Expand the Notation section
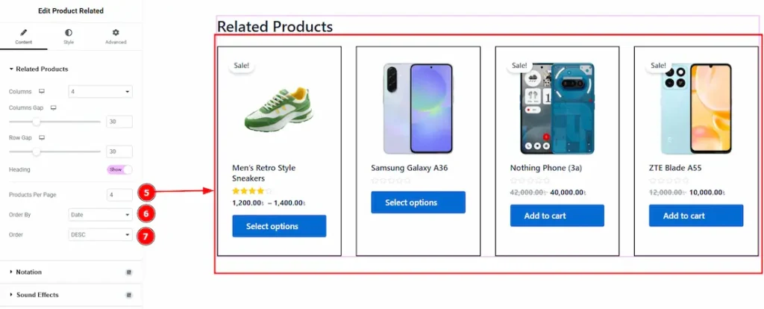Image resolution: width=764 pixels, height=309 pixels. (x=28, y=272)
